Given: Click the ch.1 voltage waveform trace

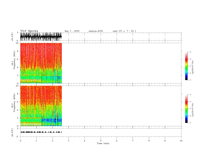Looking at the screenshot, I should coord(41,37).
